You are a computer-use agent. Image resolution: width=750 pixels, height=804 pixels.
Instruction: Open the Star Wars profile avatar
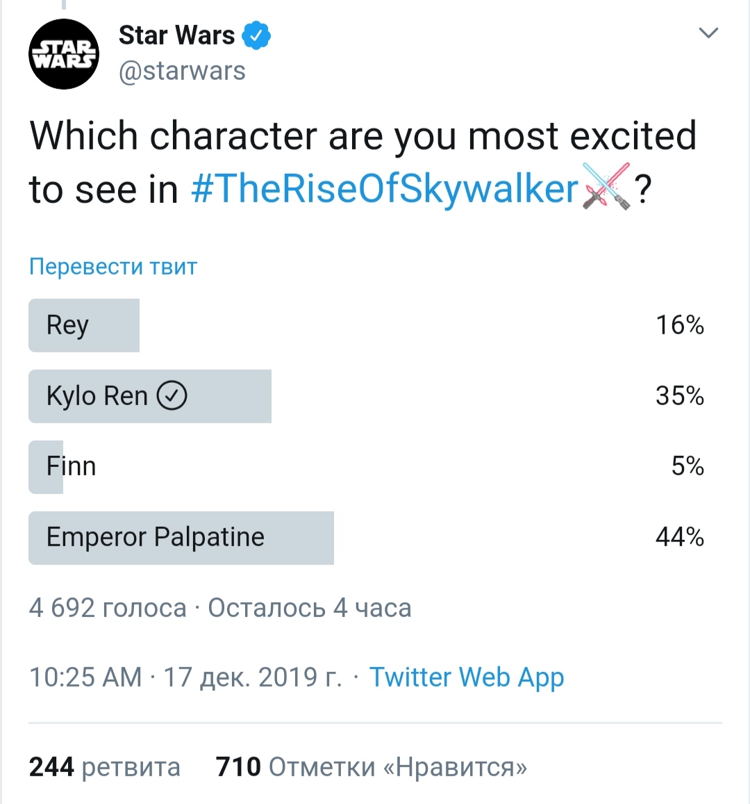click(63, 54)
